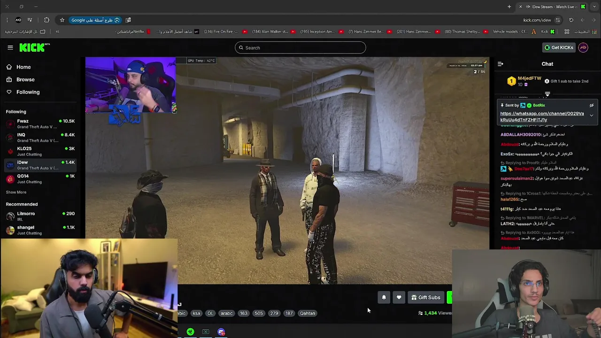601x338 pixels.
Task: Select the 163 stream tag
Action: tap(243, 314)
